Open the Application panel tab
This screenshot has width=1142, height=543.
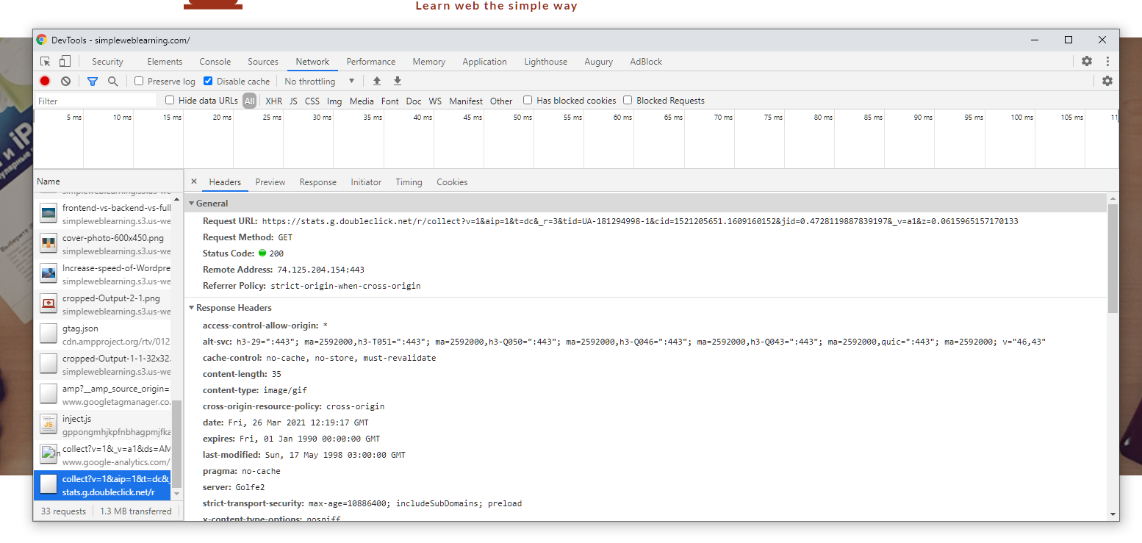point(484,62)
